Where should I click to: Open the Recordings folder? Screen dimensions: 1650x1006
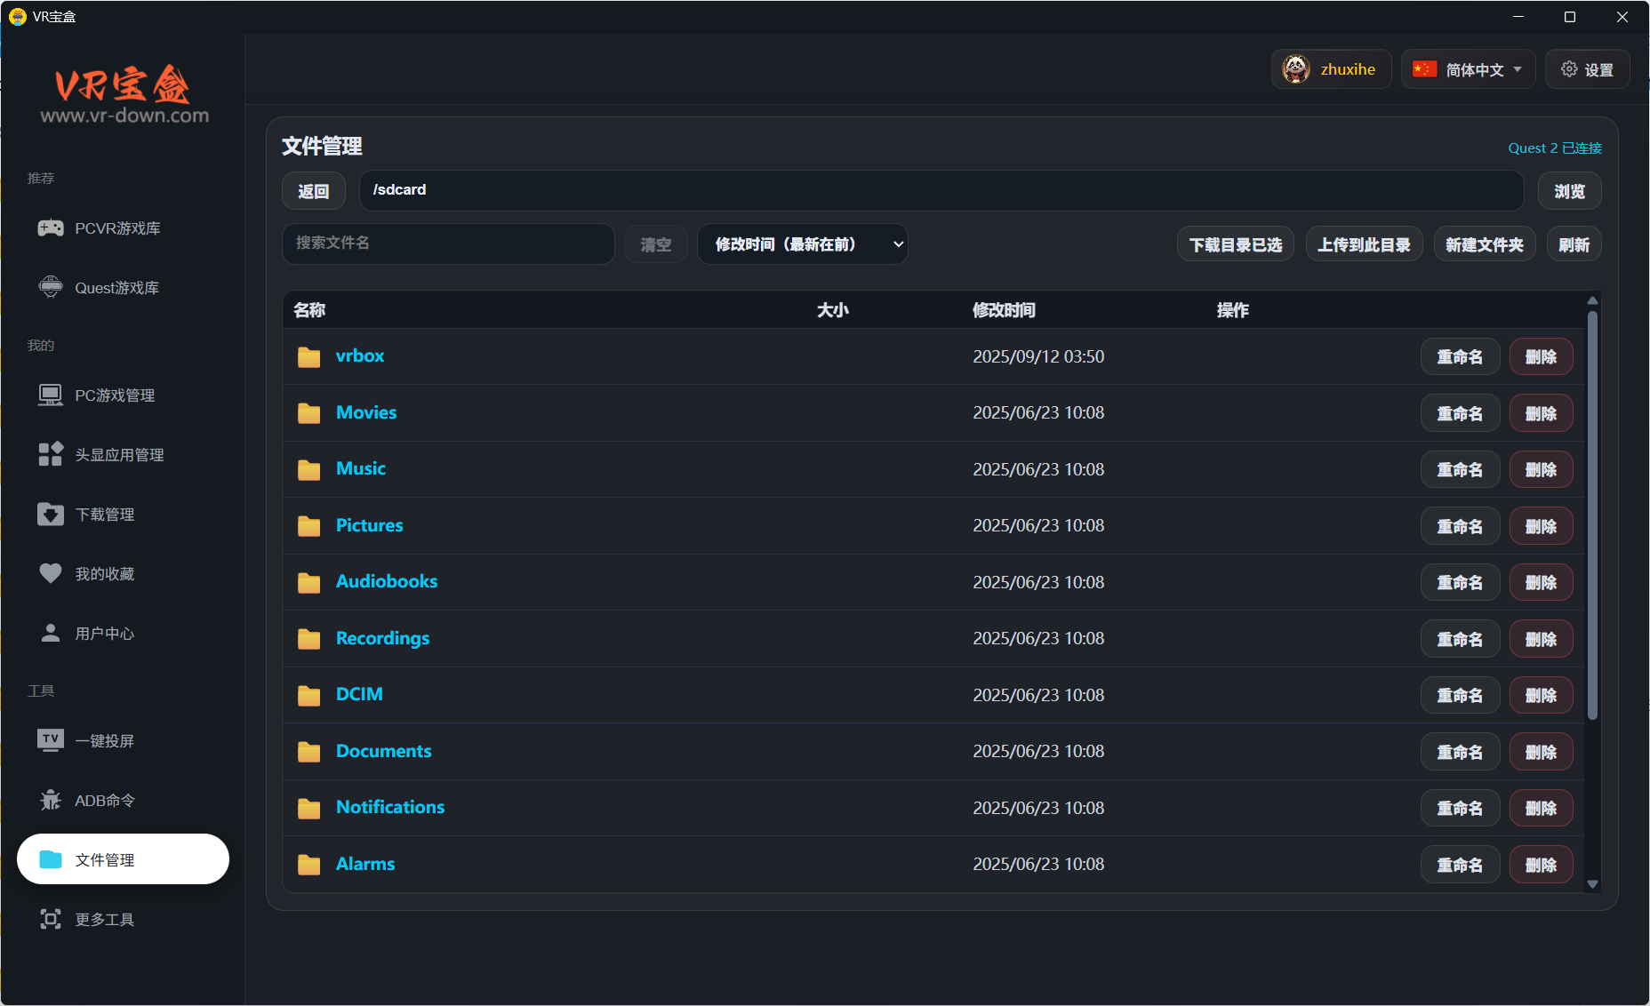click(x=382, y=638)
